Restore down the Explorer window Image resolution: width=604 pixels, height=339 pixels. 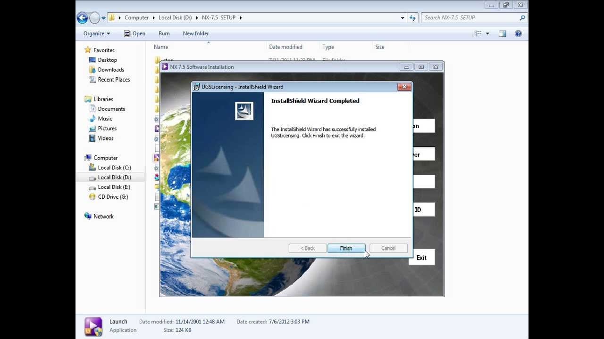(506, 5)
